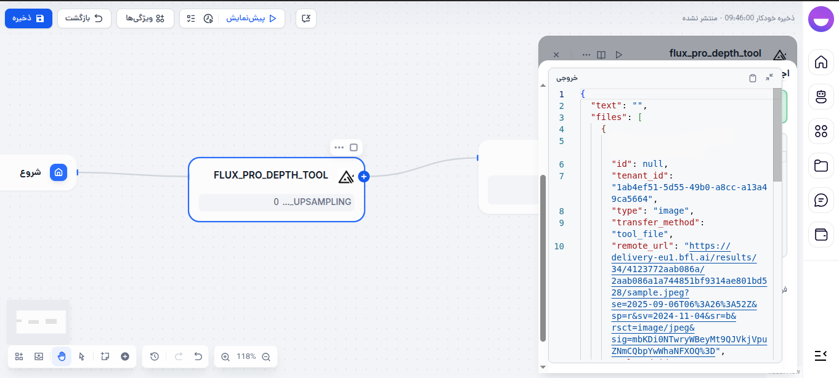Open the chat panel from the right sidebar

[821, 199]
